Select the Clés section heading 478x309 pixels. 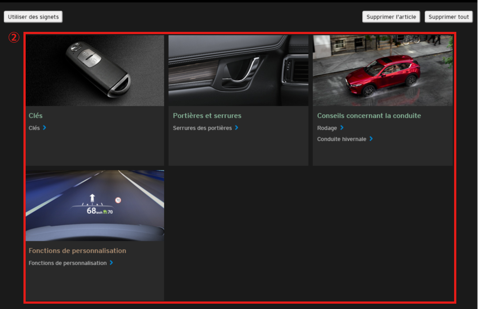pyautogui.click(x=36, y=116)
